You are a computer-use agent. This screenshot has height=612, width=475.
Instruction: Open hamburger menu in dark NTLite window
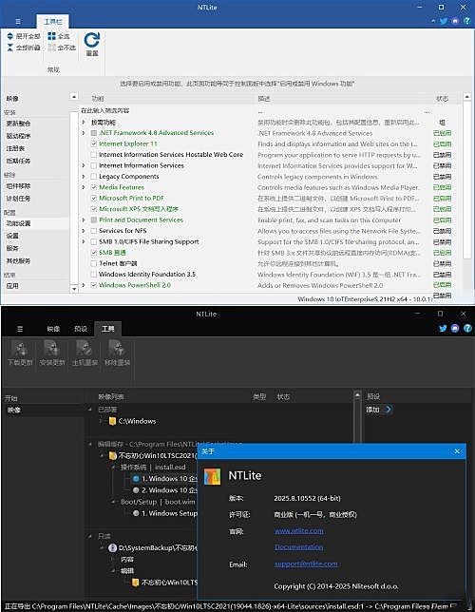20,329
